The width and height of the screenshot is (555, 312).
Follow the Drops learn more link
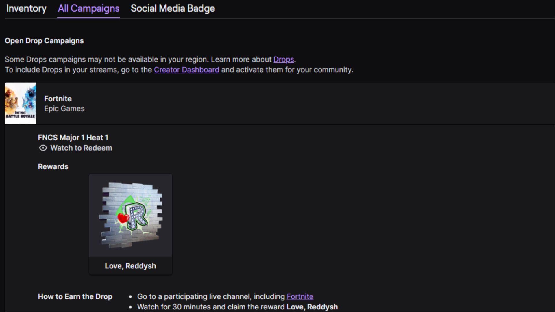[x=283, y=59]
